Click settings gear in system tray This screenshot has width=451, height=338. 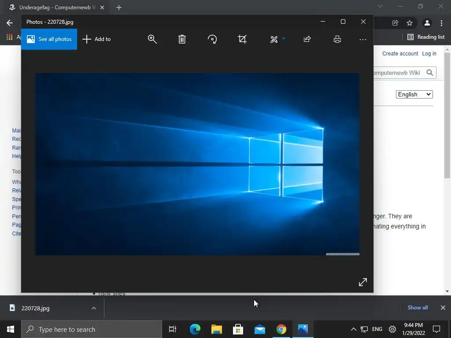click(392, 329)
